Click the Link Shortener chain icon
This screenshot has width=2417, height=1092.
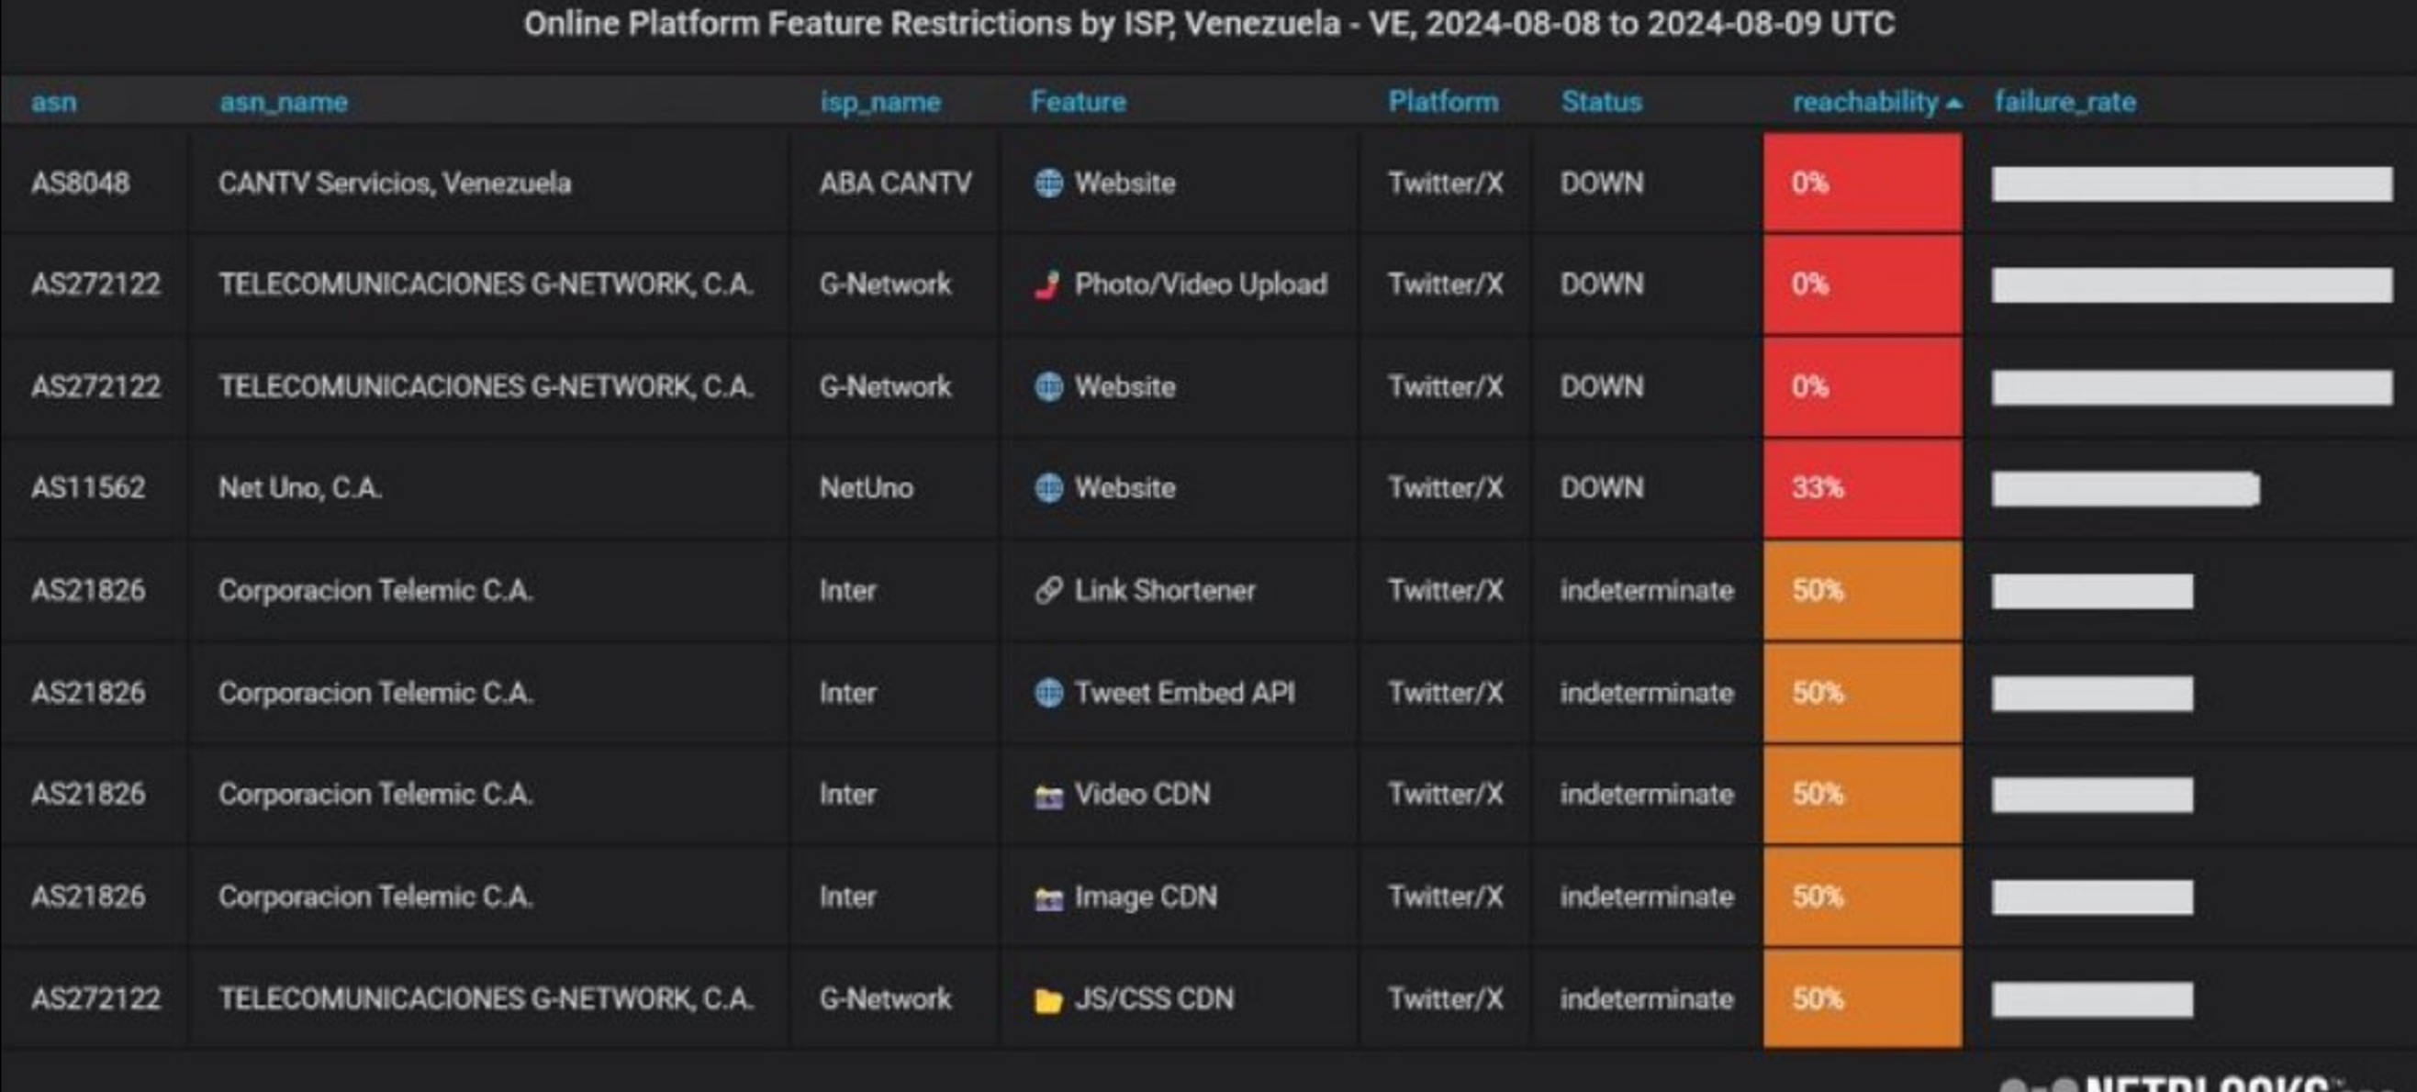coord(1048,590)
